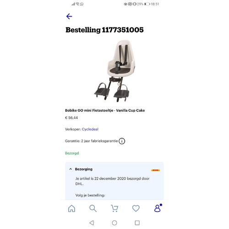
Task: View the bike seat product image
Action: coord(114,71)
